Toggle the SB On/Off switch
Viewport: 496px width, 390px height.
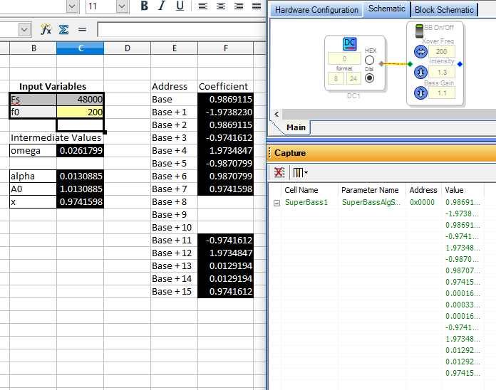(419, 31)
